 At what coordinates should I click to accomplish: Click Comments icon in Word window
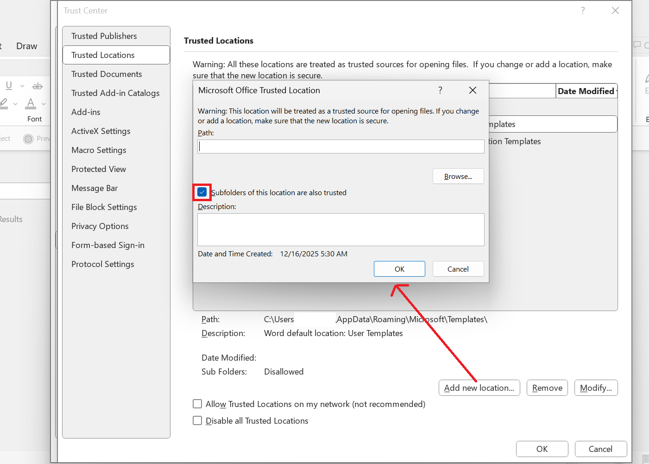[637, 45]
